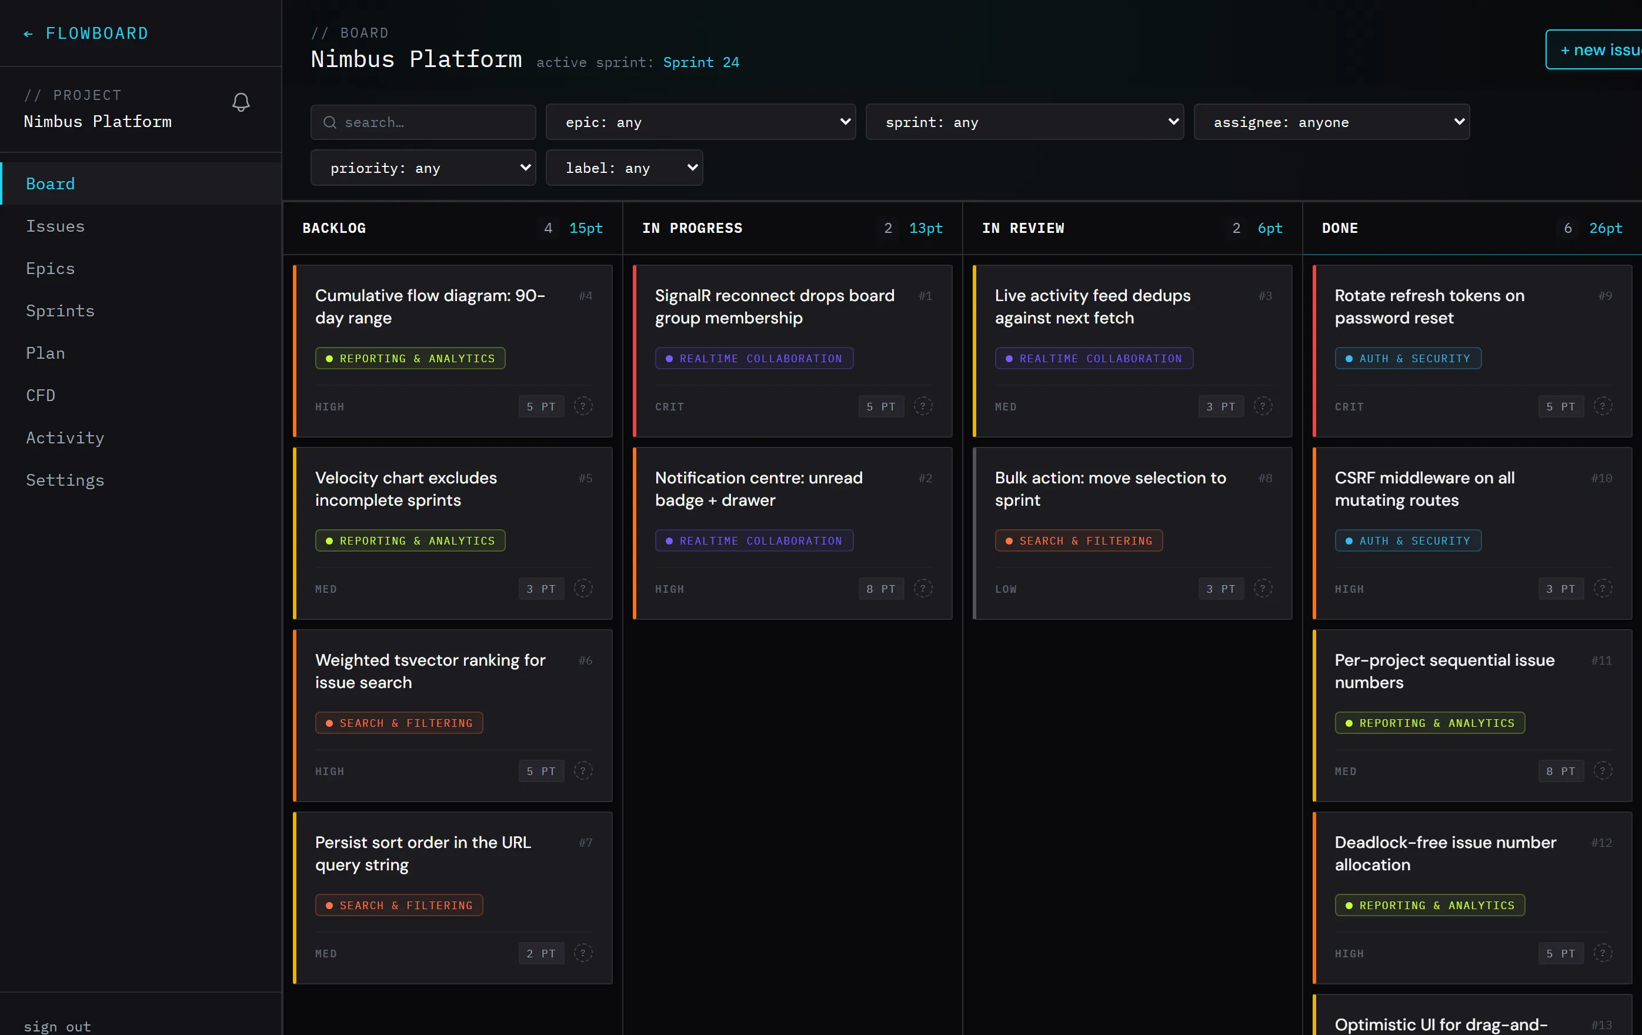Image resolution: width=1642 pixels, height=1035 pixels.
Task: Open the epic filter dropdown
Action: (x=700, y=122)
